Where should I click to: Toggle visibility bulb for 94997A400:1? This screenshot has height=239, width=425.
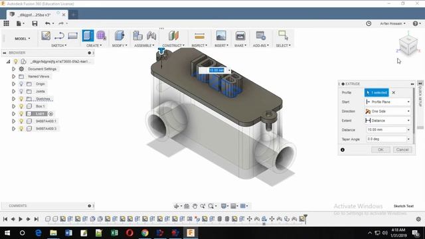[x=21, y=121]
